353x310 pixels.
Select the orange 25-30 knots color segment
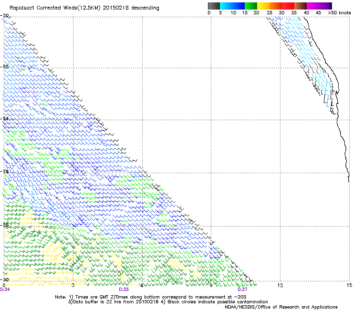(x=276, y=6)
